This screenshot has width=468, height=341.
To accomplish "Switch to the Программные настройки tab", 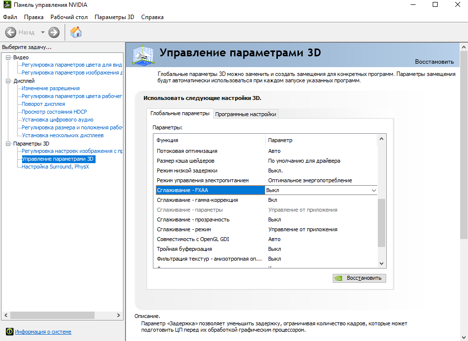I will [246, 114].
